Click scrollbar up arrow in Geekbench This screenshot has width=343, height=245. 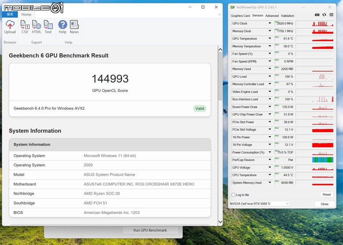point(220,49)
